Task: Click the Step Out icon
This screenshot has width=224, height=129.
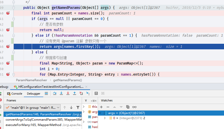Action: point(75,93)
